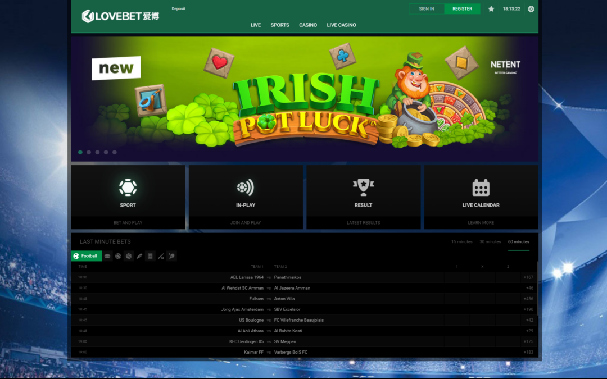
Task: Select the Al Jazeera Amman team name
Action: [292, 288]
